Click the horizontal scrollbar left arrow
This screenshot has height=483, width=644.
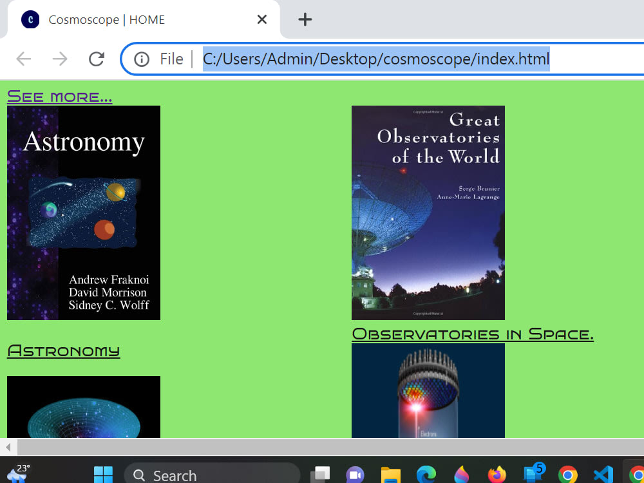pos(8,447)
